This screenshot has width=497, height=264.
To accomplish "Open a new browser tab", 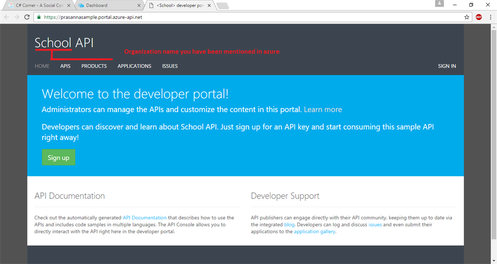I will 222,5.
